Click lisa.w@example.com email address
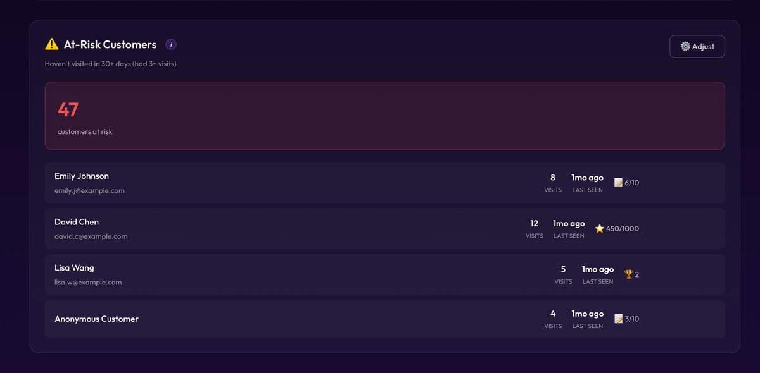This screenshot has width=760, height=373. pyautogui.click(x=88, y=283)
